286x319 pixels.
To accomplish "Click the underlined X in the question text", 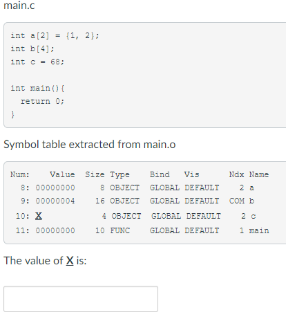I will point(70,261).
